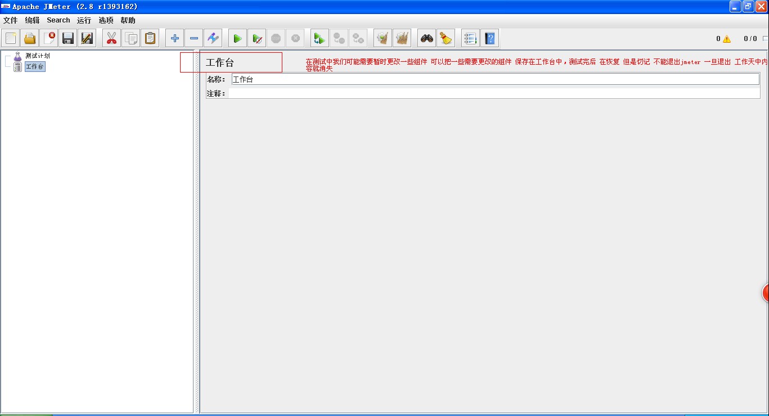The width and height of the screenshot is (769, 416).
Task: Click the Toggle enable/disable icon
Action: tap(213, 38)
